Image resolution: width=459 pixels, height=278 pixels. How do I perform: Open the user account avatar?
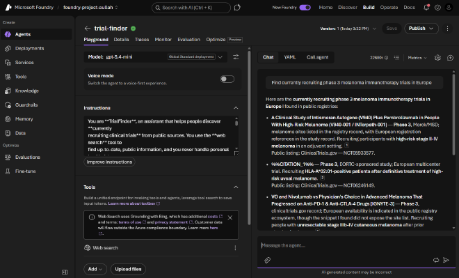tap(449, 8)
